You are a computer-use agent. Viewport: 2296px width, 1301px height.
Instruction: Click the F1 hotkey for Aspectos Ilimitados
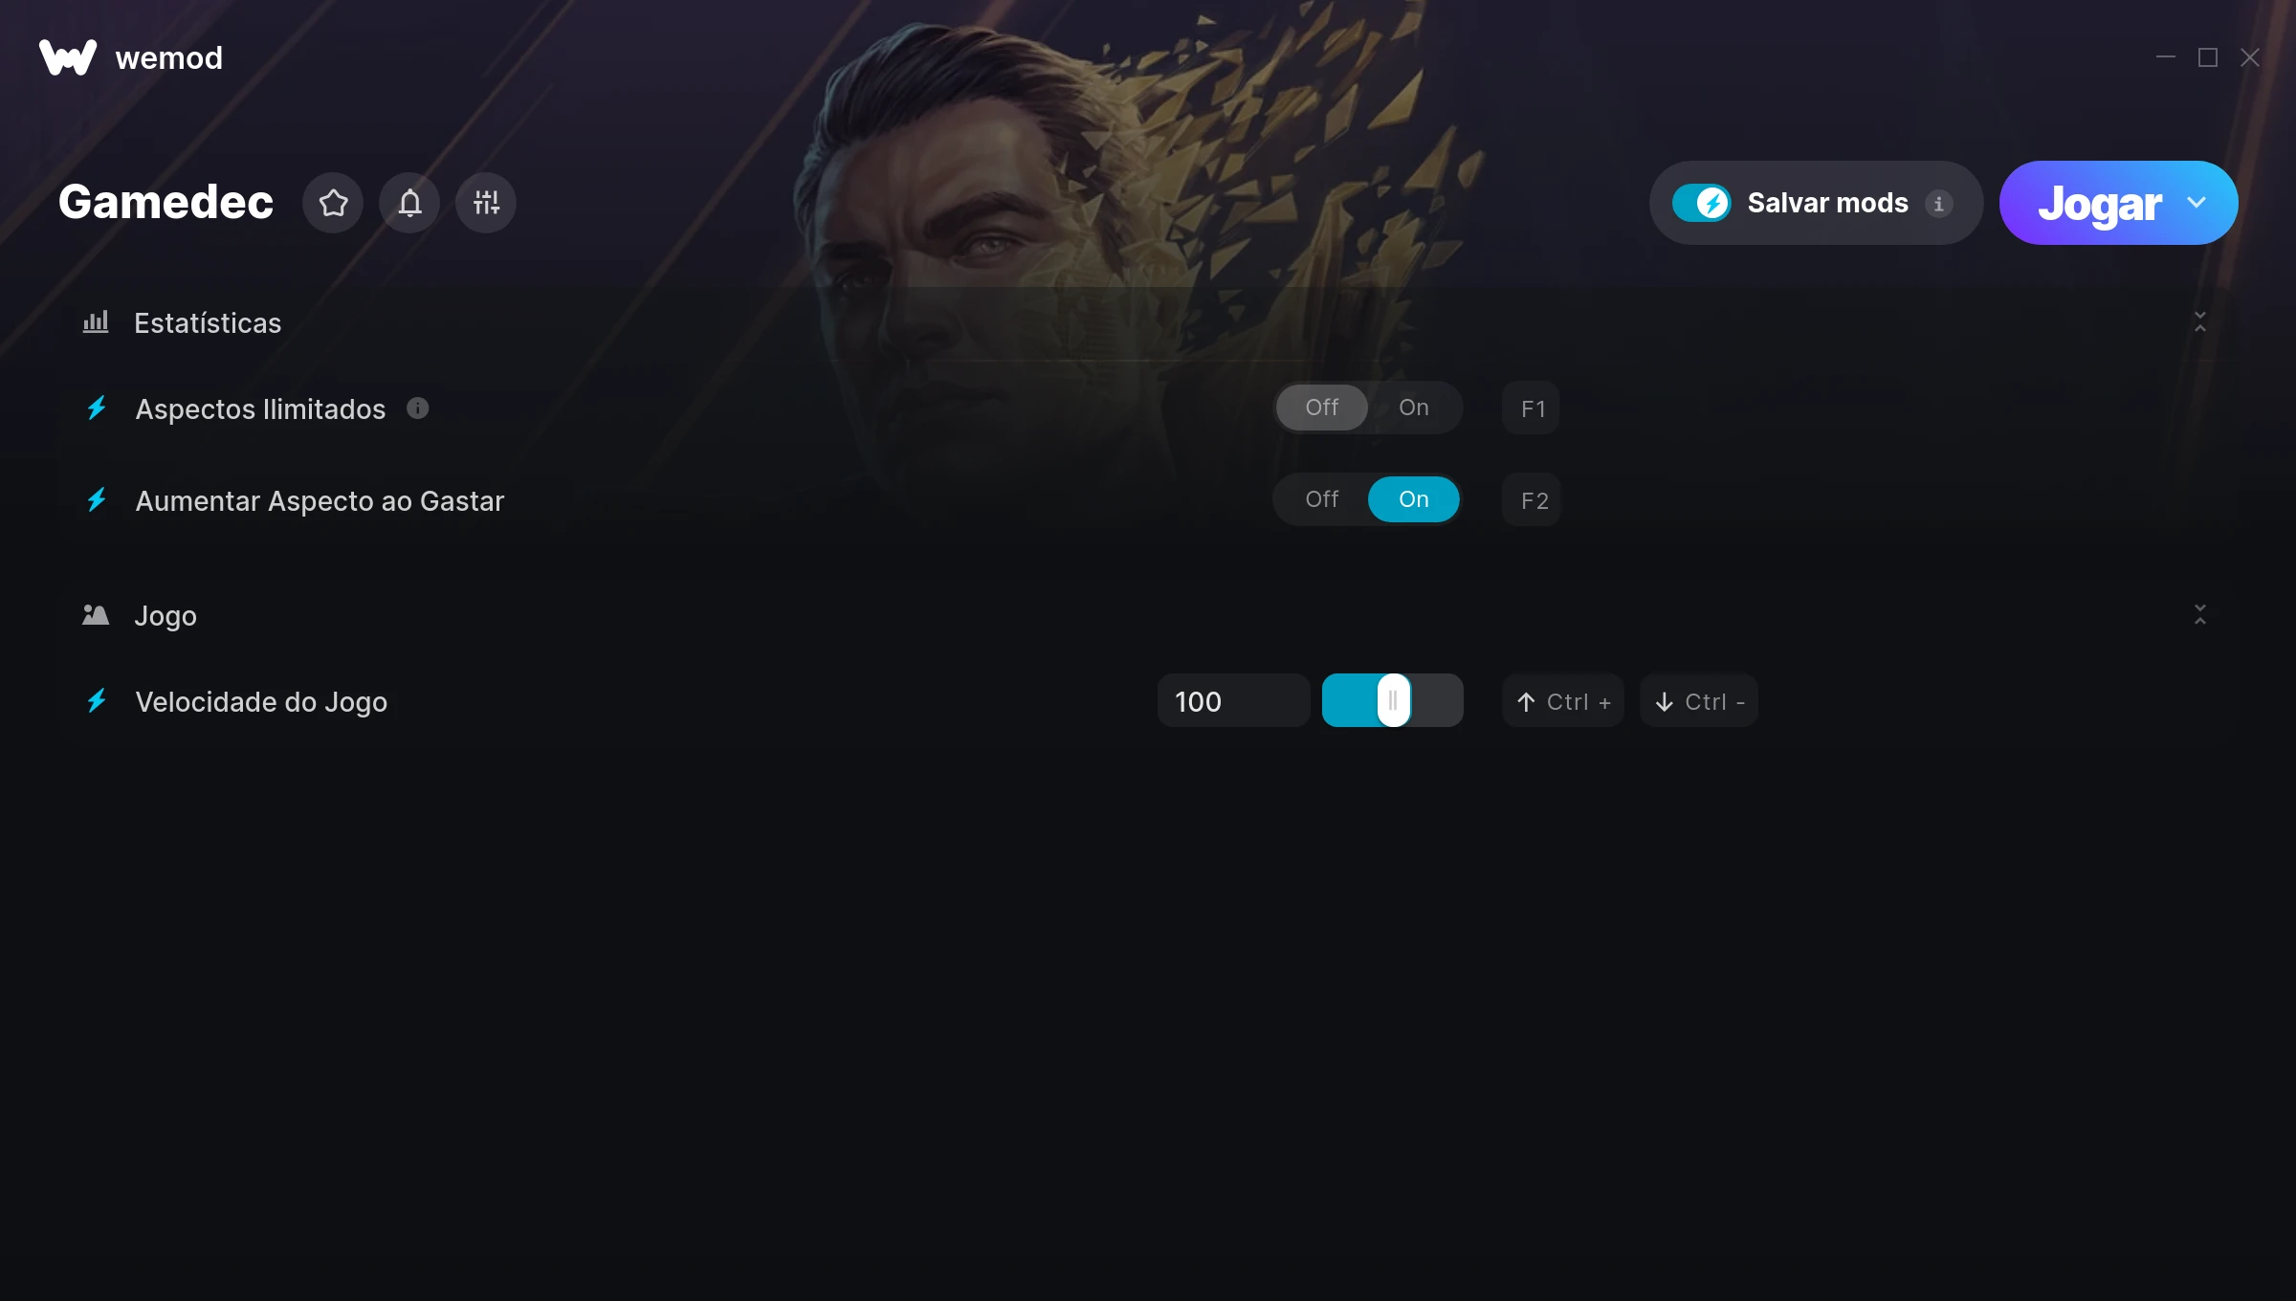coord(1531,408)
